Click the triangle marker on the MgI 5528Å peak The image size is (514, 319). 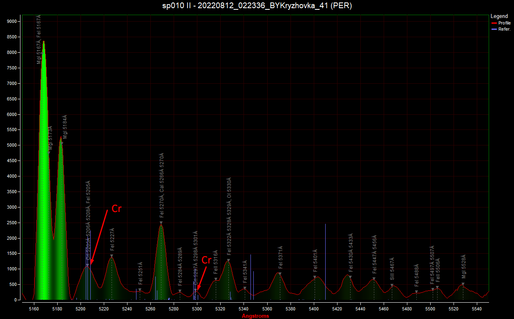(463, 284)
